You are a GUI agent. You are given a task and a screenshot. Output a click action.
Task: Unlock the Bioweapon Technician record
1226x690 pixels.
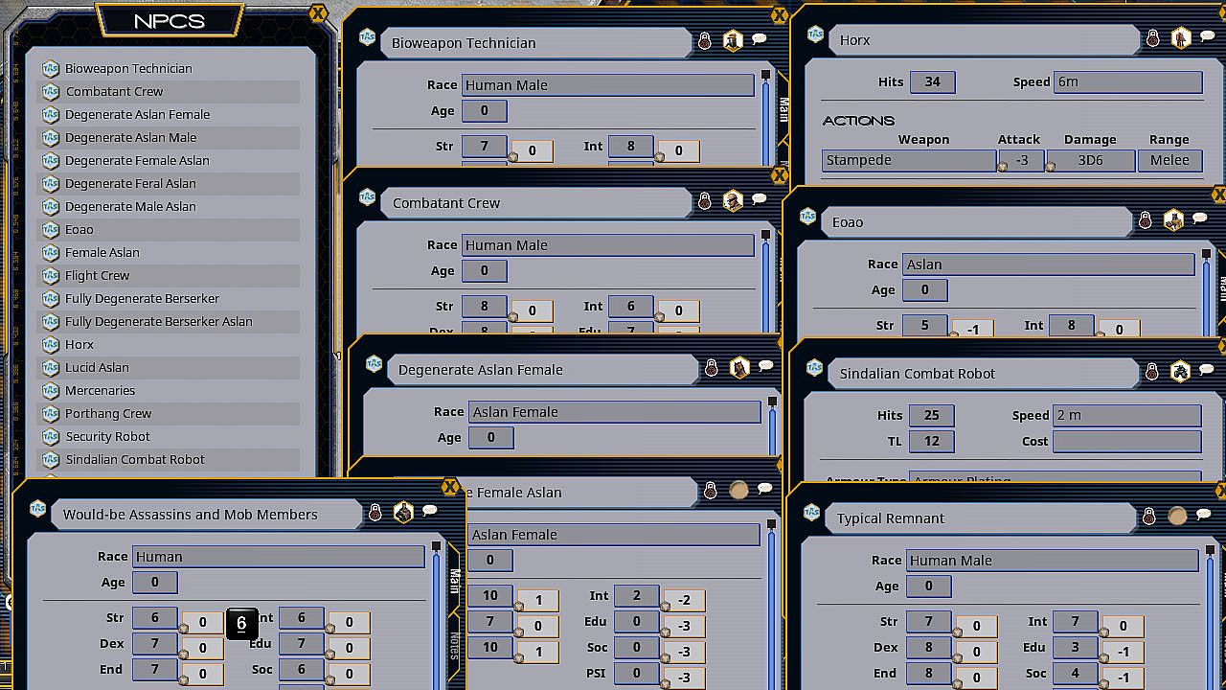705,41
